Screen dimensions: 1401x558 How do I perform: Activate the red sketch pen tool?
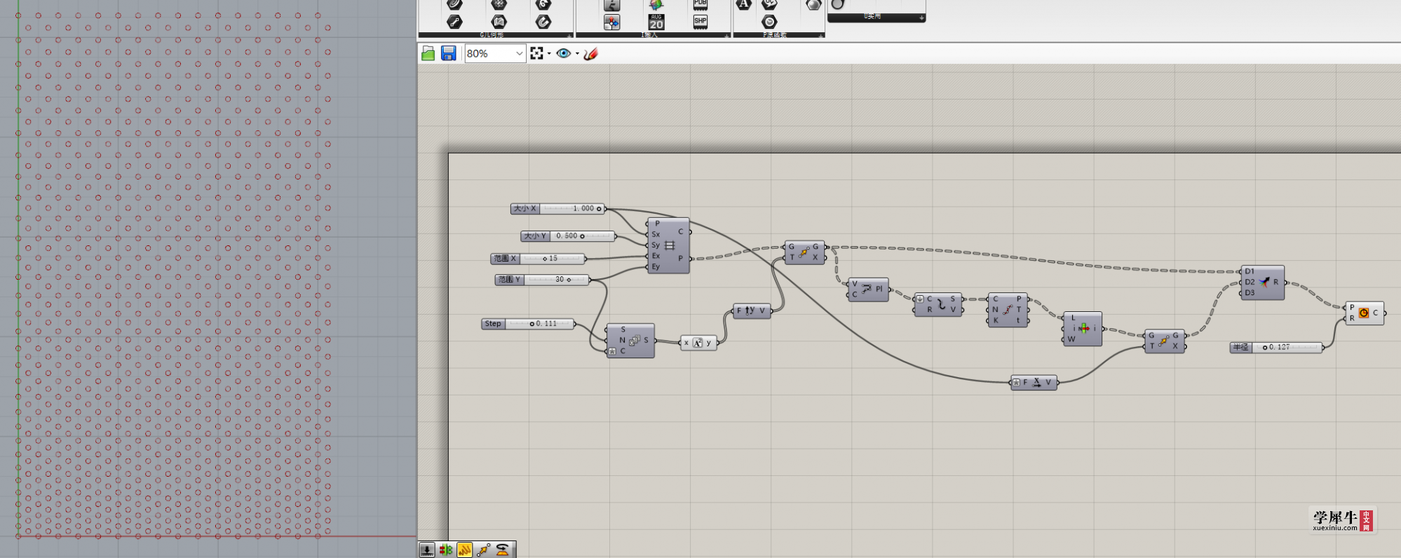coord(590,53)
